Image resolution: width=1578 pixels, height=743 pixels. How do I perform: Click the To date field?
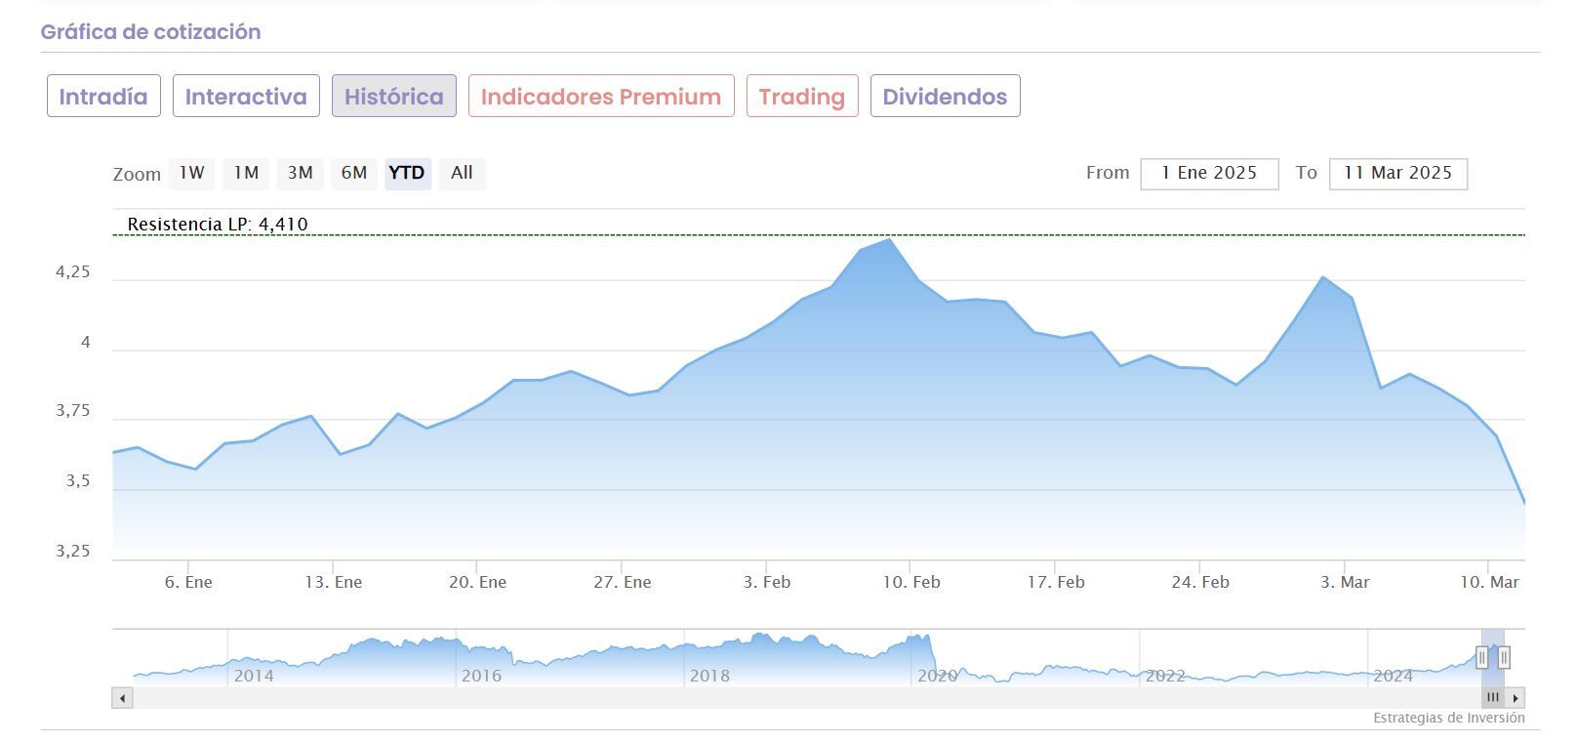click(1397, 174)
